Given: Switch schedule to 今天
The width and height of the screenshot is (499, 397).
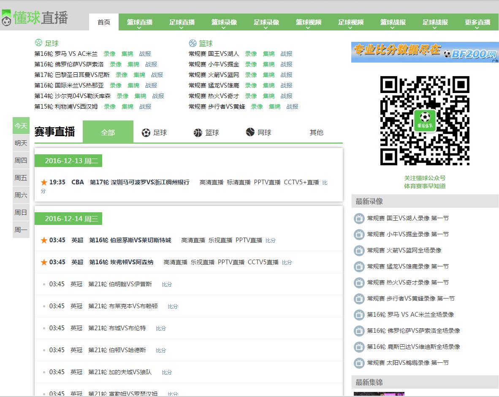Looking at the screenshot, I should point(21,126).
